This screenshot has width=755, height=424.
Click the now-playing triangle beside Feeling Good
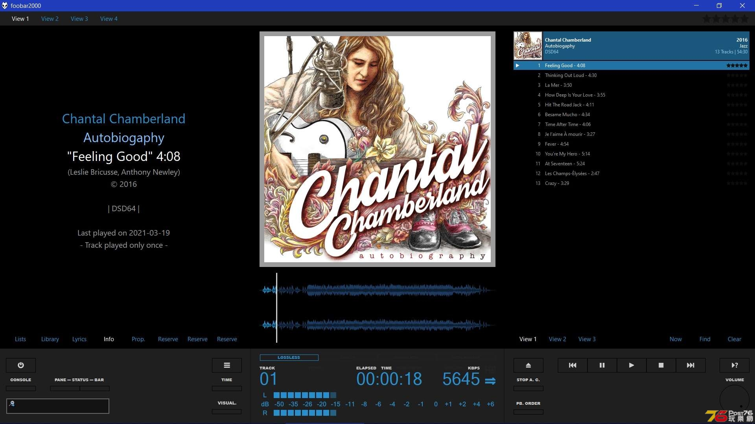point(517,66)
